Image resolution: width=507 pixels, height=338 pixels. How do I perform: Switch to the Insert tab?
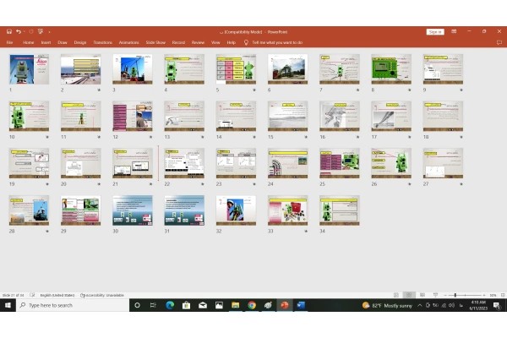pos(46,42)
